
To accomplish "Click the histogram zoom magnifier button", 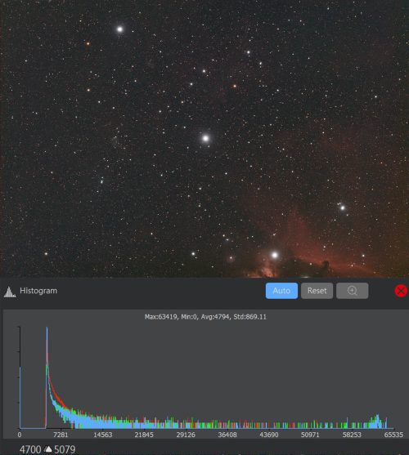I will (x=352, y=291).
